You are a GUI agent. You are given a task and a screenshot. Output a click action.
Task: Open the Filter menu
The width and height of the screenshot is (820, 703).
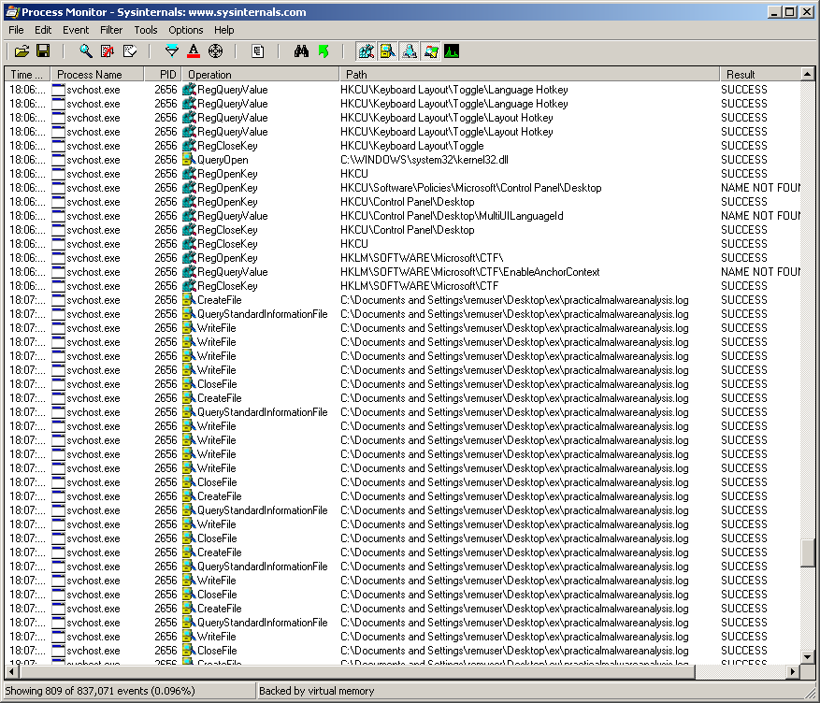(111, 30)
